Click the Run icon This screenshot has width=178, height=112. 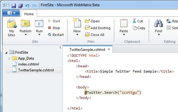[39, 24]
